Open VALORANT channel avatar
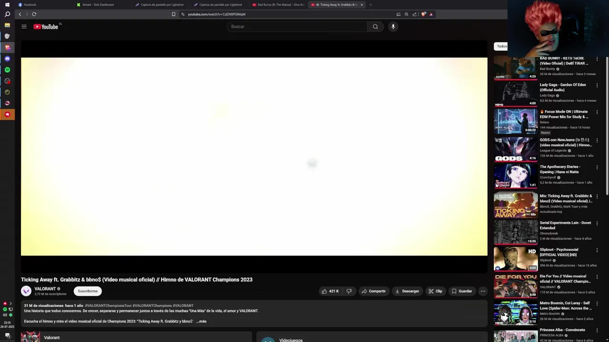This screenshot has width=609, height=342. pyautogui.click(x=26, y=291)
